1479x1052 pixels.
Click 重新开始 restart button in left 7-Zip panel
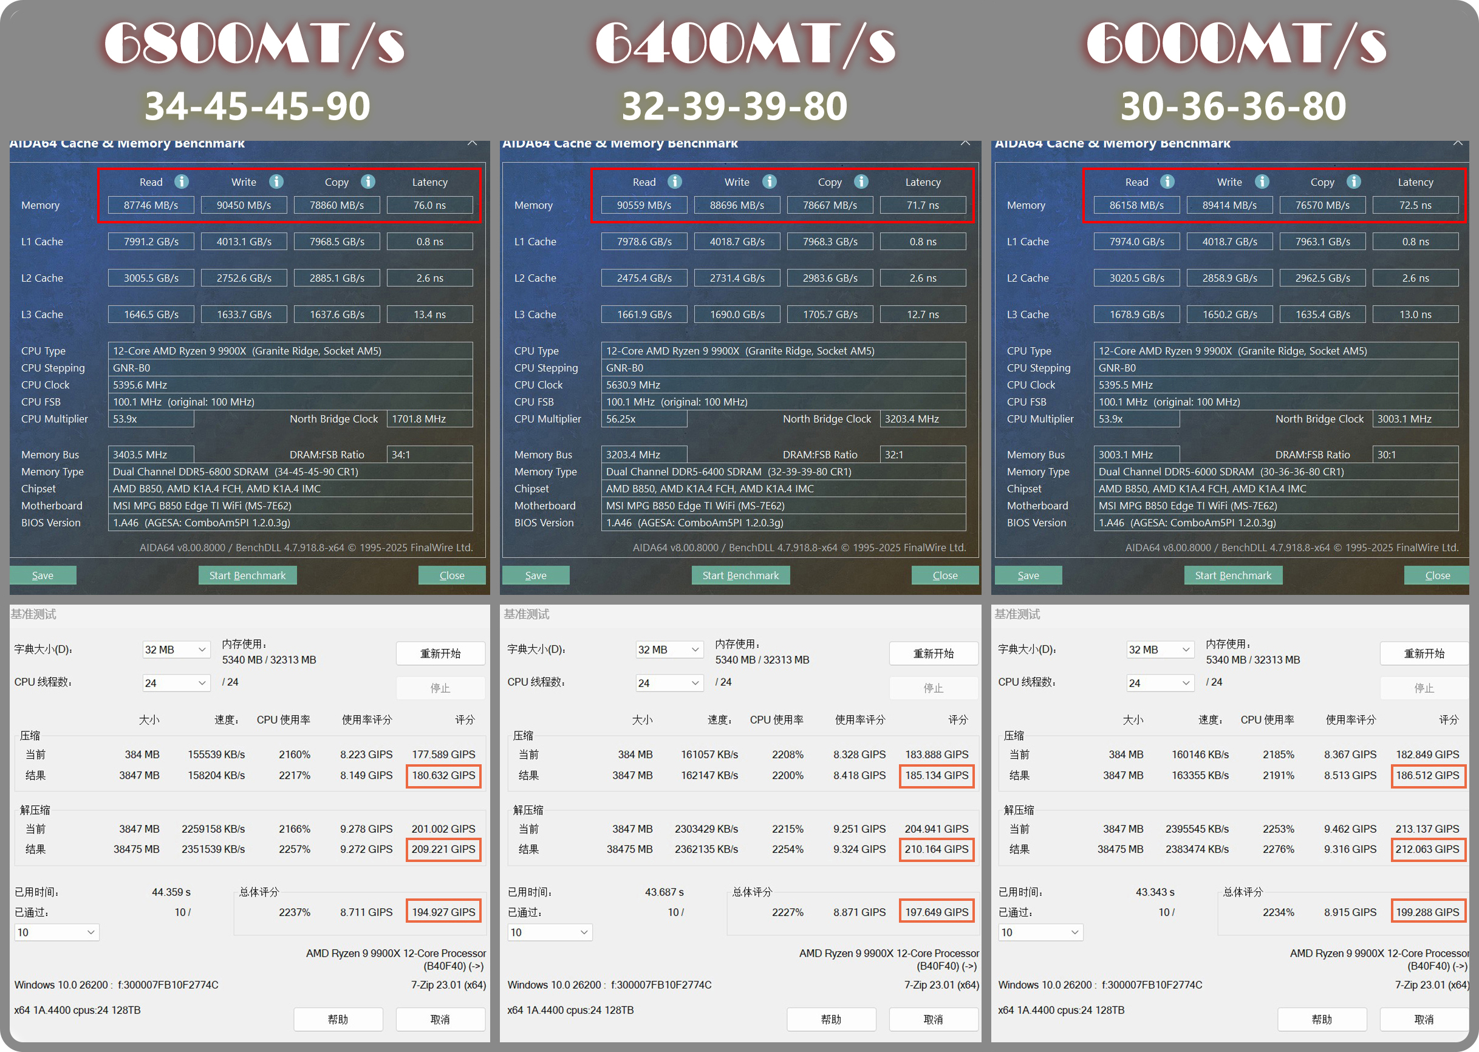440,653
